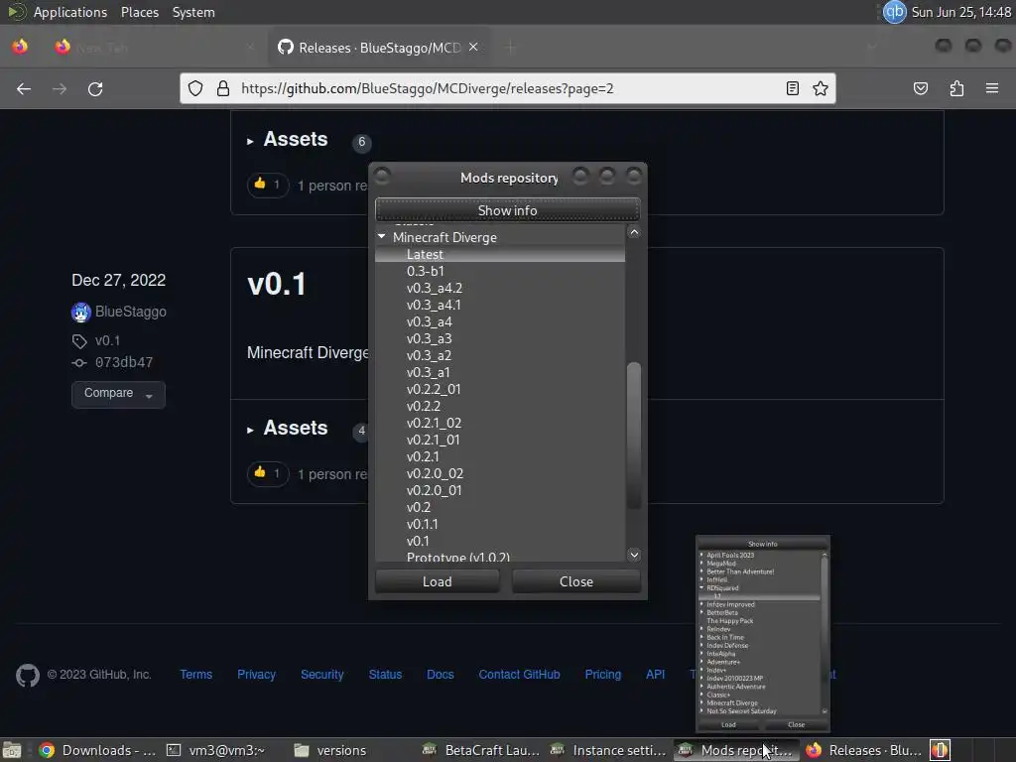
Task: Add thumbs-up reaction on v0.1 release
Action: [x=268, y=473]
